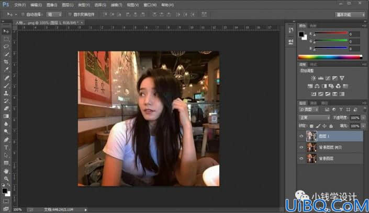369x213 pixels.
Task: Select the Eraser tool
Action: tap(6, 109)
